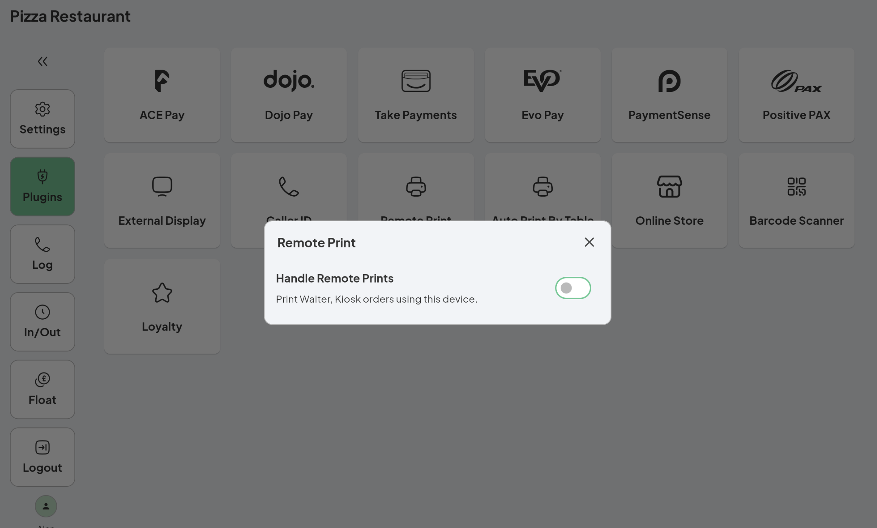Collapse the sidebar with the double chevron

(42, 61)
